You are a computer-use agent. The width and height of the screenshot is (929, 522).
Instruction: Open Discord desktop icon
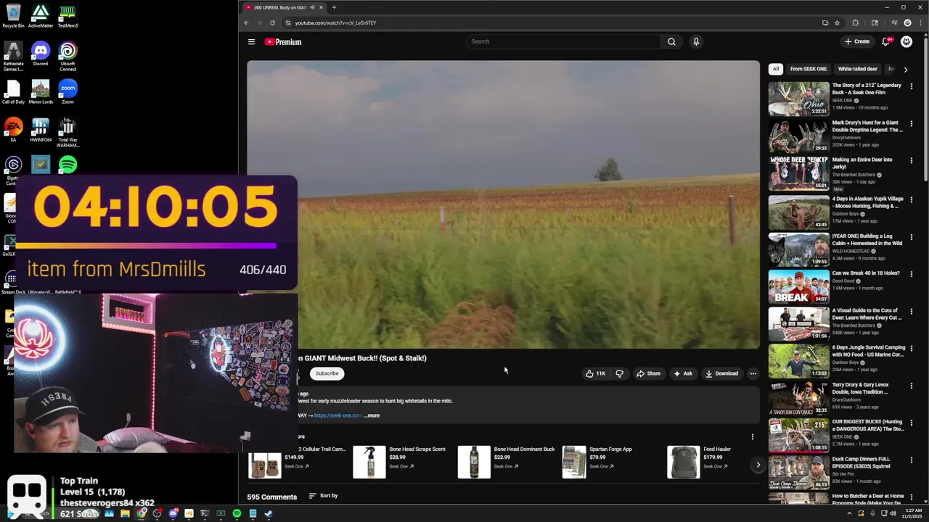coord(41,54)
